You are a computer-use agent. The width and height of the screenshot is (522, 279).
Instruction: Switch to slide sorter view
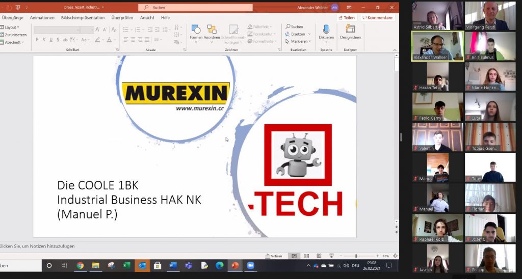[306, 256]
